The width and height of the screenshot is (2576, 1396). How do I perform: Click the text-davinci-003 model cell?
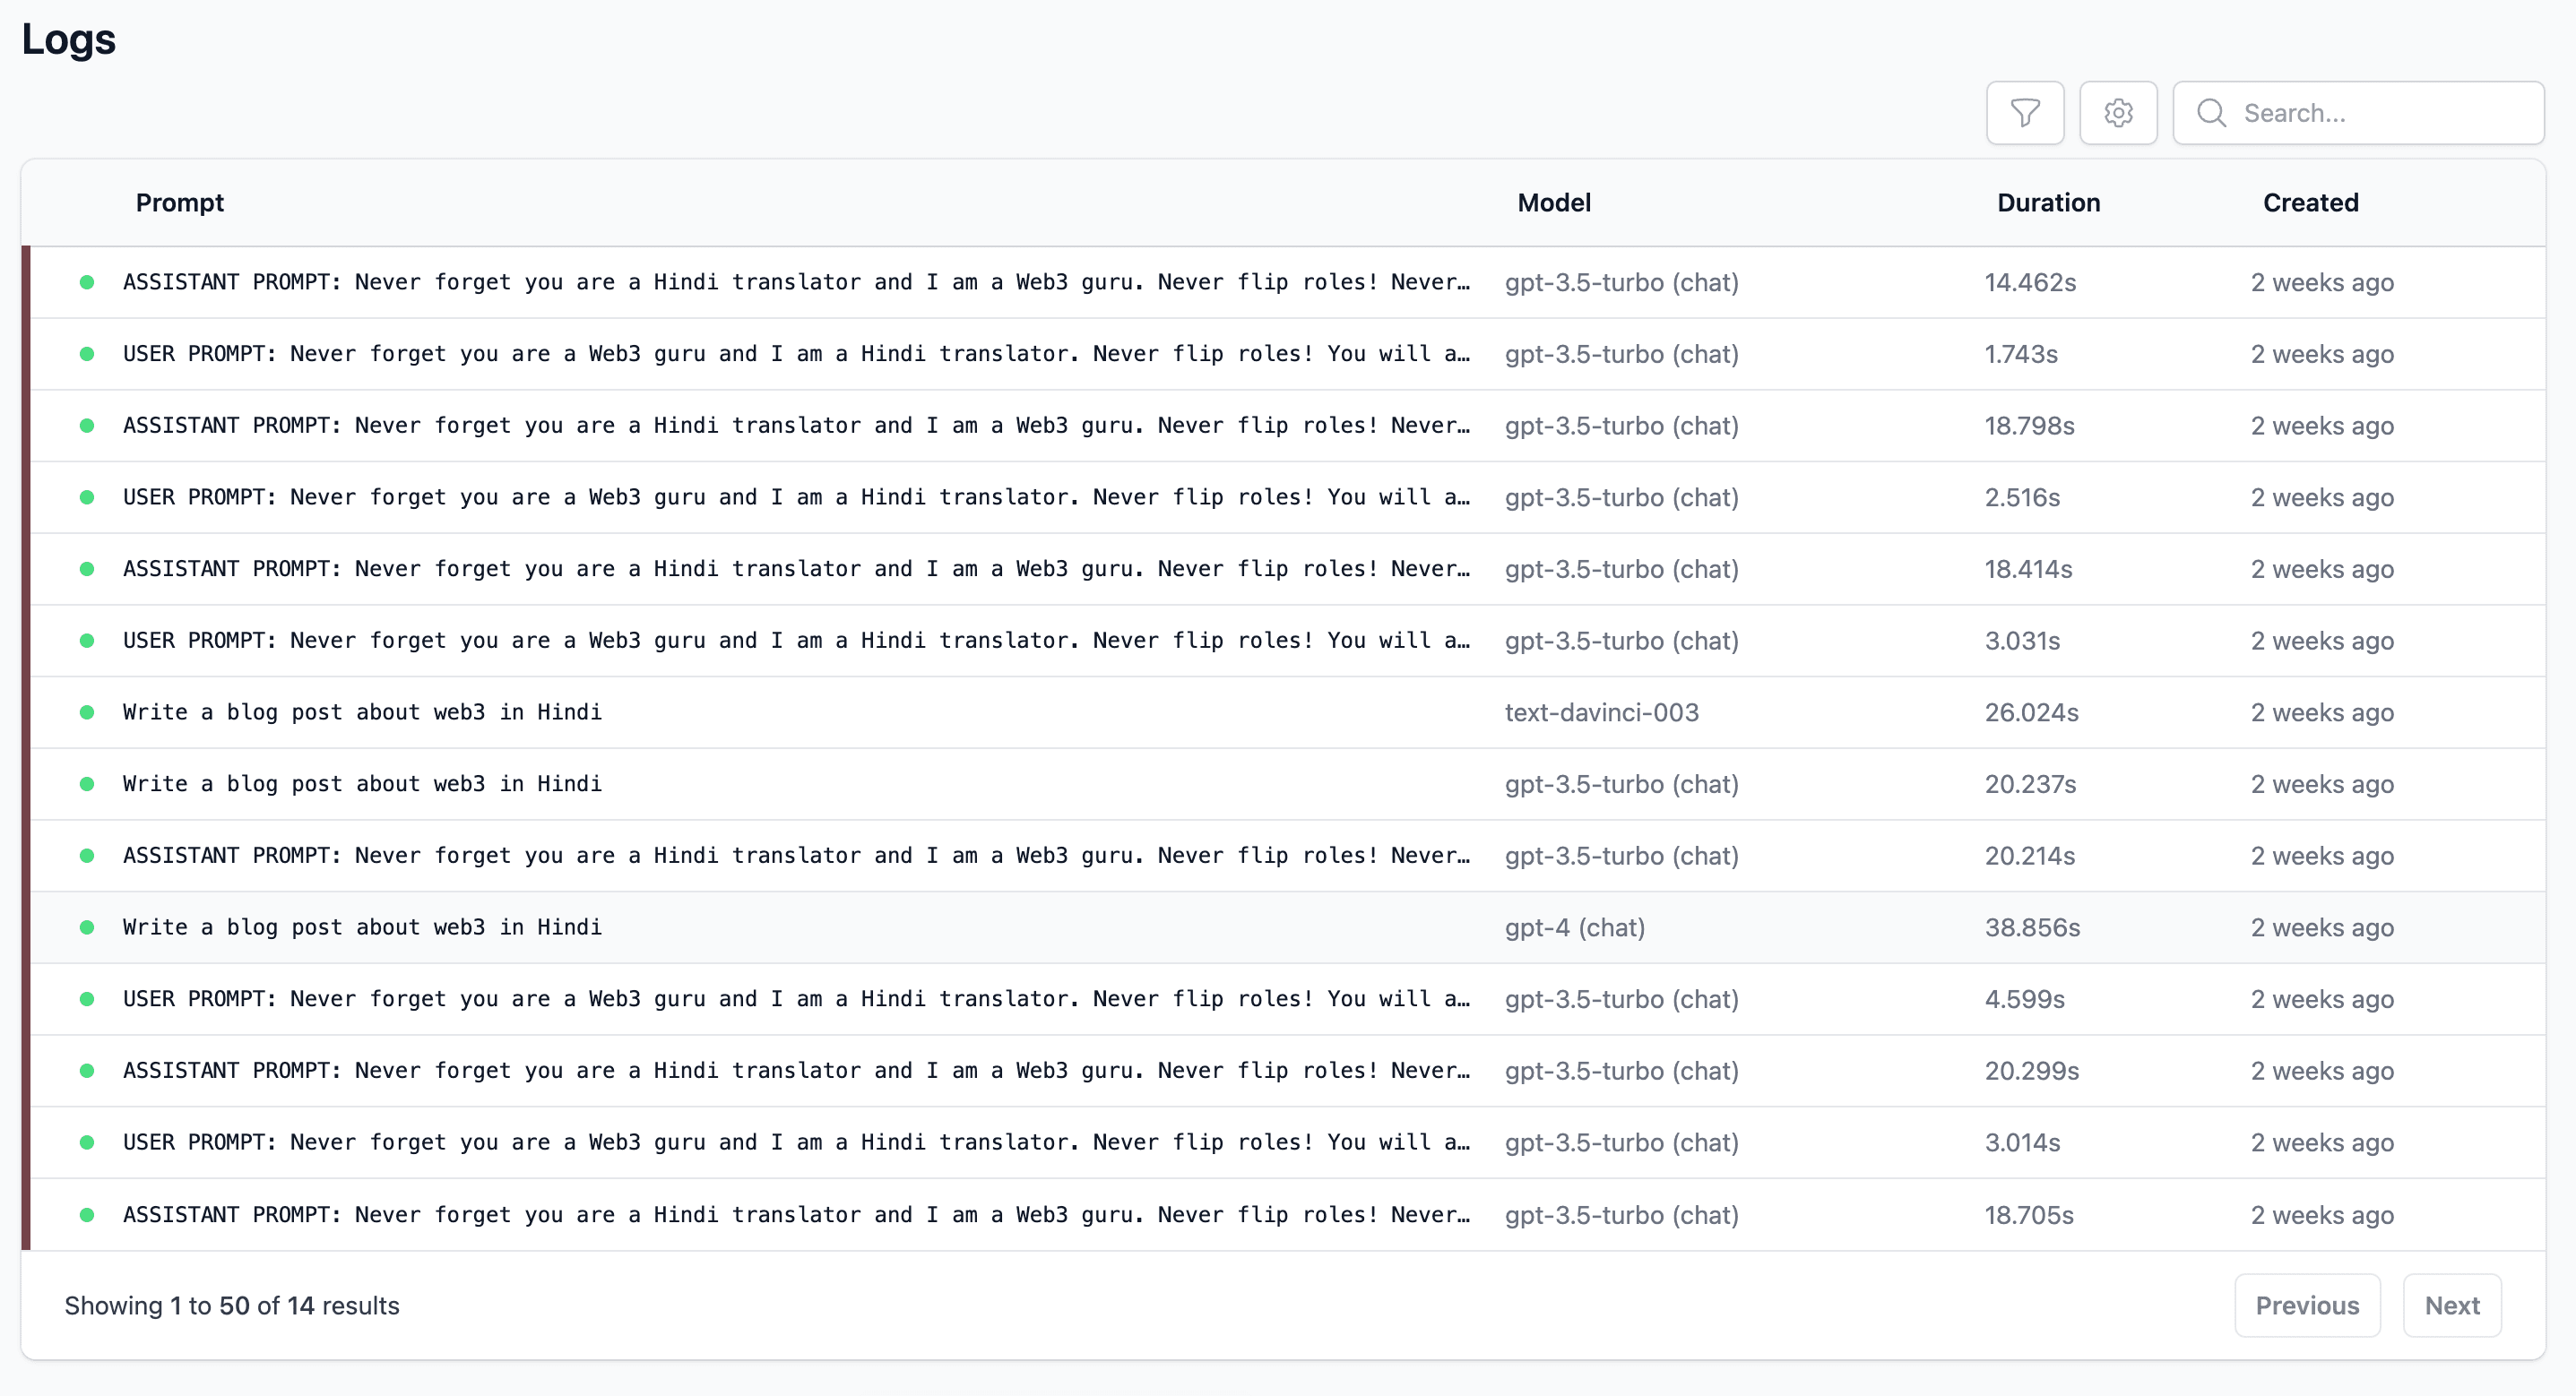[1601, 712]
